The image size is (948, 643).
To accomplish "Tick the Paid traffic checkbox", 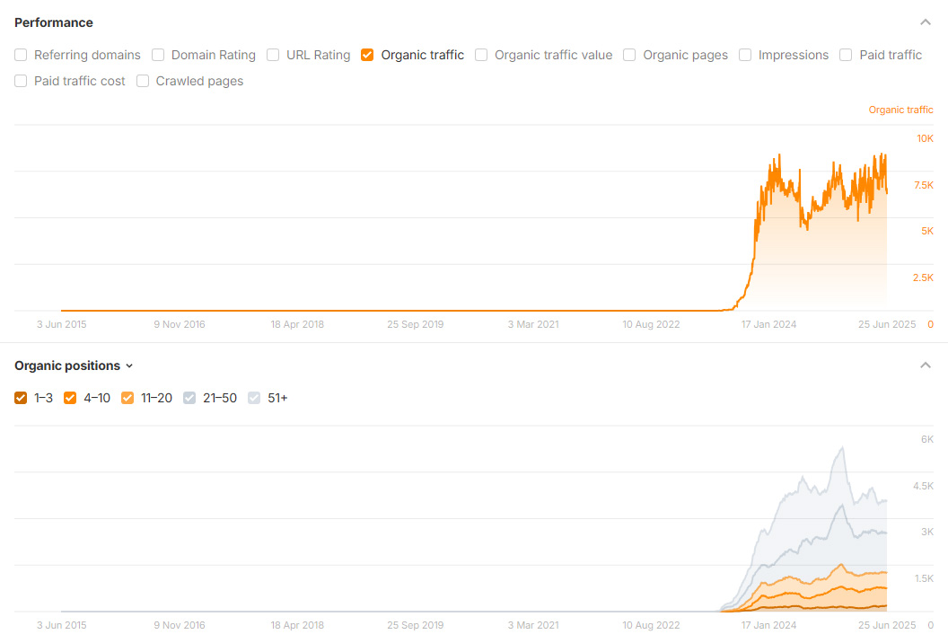I will click(846, 55).
